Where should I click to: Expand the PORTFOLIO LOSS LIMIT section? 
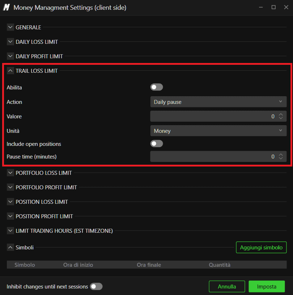(x=10, y=173)
